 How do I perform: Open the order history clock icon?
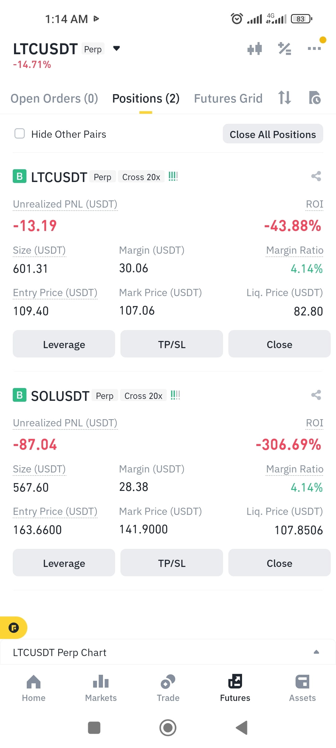315,98
